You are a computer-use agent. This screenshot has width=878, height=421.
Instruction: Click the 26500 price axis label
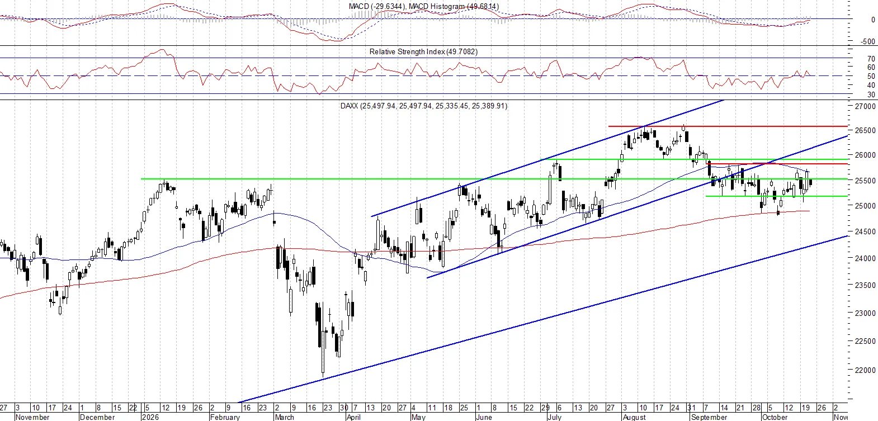coord(865,130)
